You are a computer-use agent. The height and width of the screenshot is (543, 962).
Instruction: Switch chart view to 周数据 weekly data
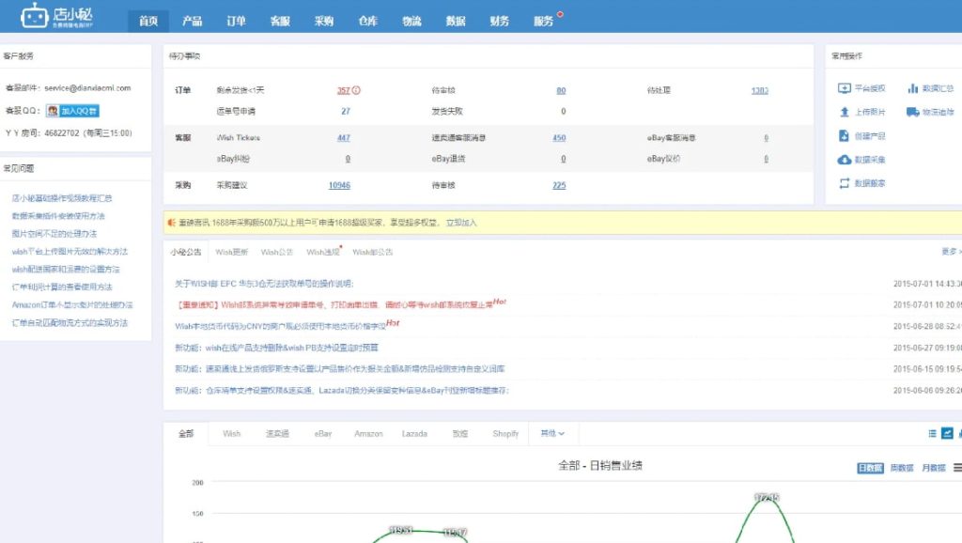[903, 467]
